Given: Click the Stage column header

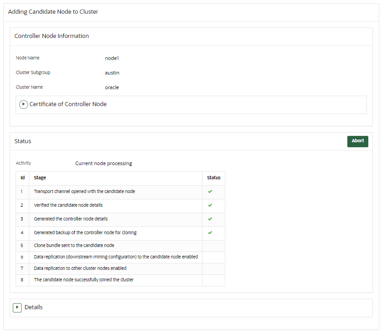Looking at the screenshot, I should [40, 177].
